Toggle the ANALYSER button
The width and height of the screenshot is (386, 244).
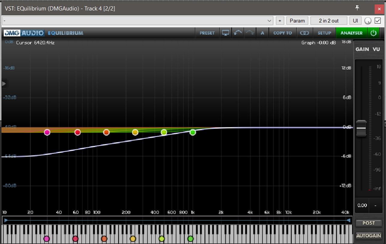pos(351,33)
